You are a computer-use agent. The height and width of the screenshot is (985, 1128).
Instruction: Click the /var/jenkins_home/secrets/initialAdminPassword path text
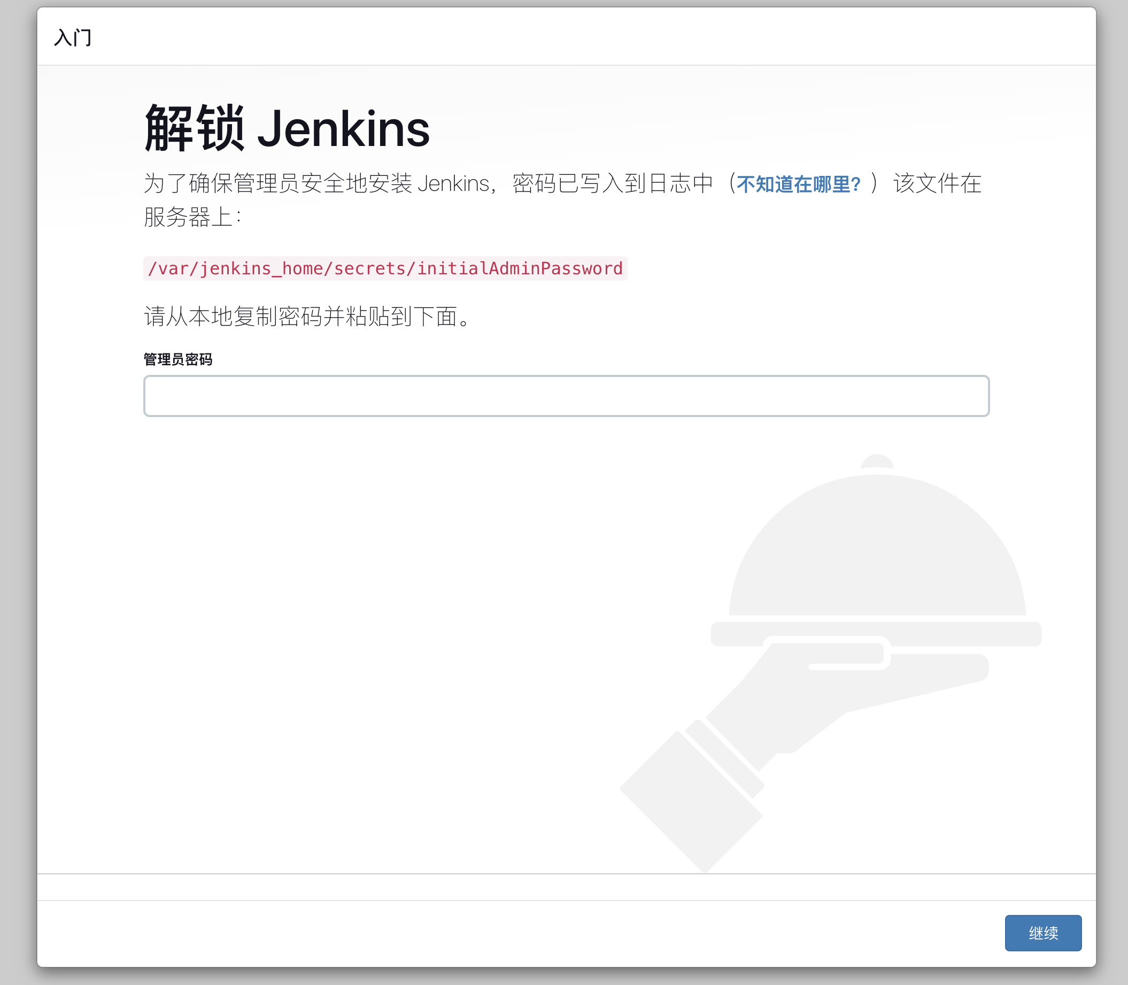coord(385,268)
